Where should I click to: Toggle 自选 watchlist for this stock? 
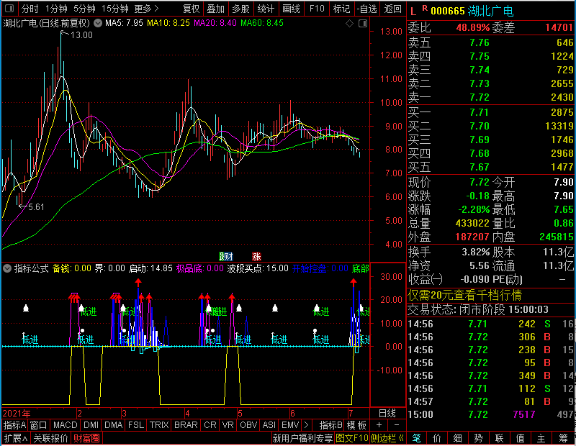367,9
